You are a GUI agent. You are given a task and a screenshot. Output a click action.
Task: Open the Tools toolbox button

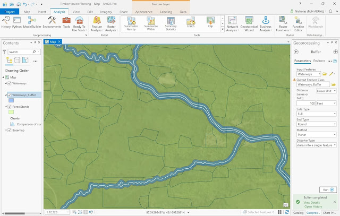(66, 22)
